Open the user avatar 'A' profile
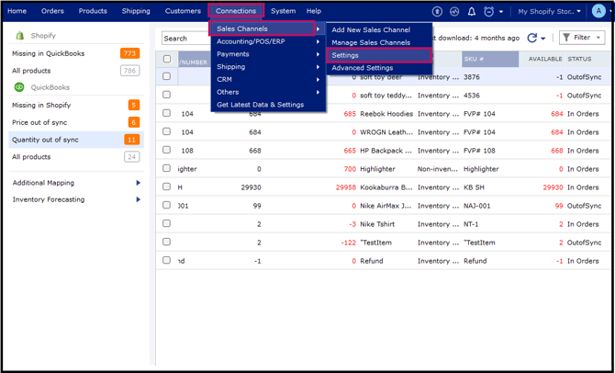Viewport: 615px width, 373px height. click(x=599, y=11)
